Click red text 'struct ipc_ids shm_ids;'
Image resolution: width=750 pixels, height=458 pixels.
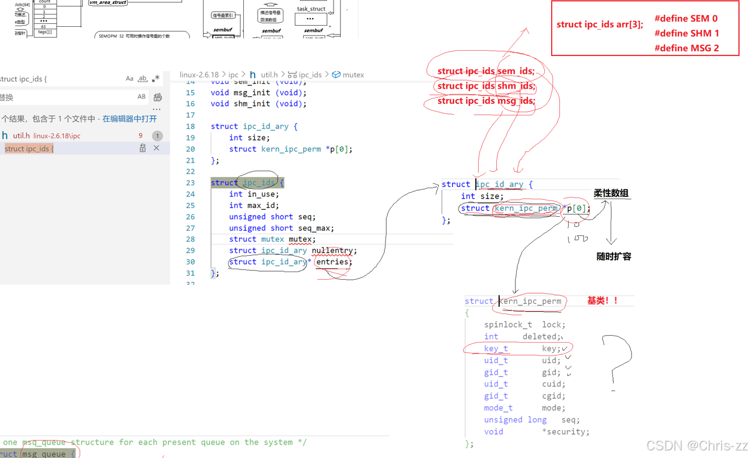click(x=486, y=86)
